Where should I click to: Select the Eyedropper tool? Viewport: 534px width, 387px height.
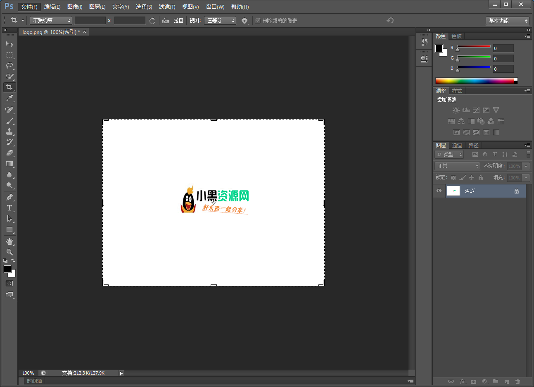pos(9,98)
